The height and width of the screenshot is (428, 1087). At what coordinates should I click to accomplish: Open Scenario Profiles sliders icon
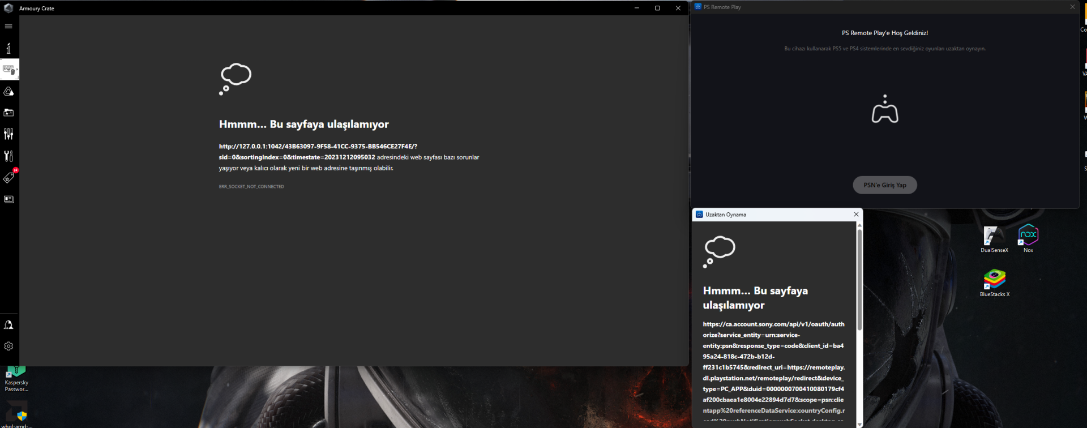[8, 134]
